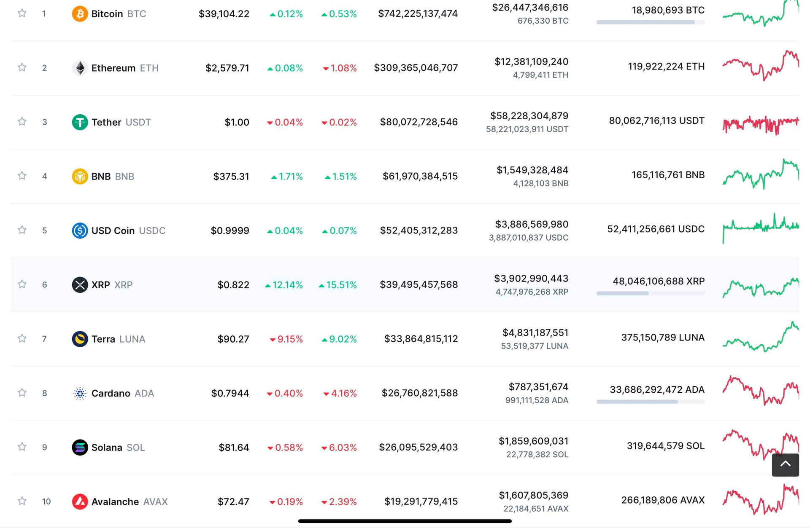Image resolution: width=810 pixels, height=528 pixels.
Task: Click the Ethereum logo icon
Action: click(80, 68)
